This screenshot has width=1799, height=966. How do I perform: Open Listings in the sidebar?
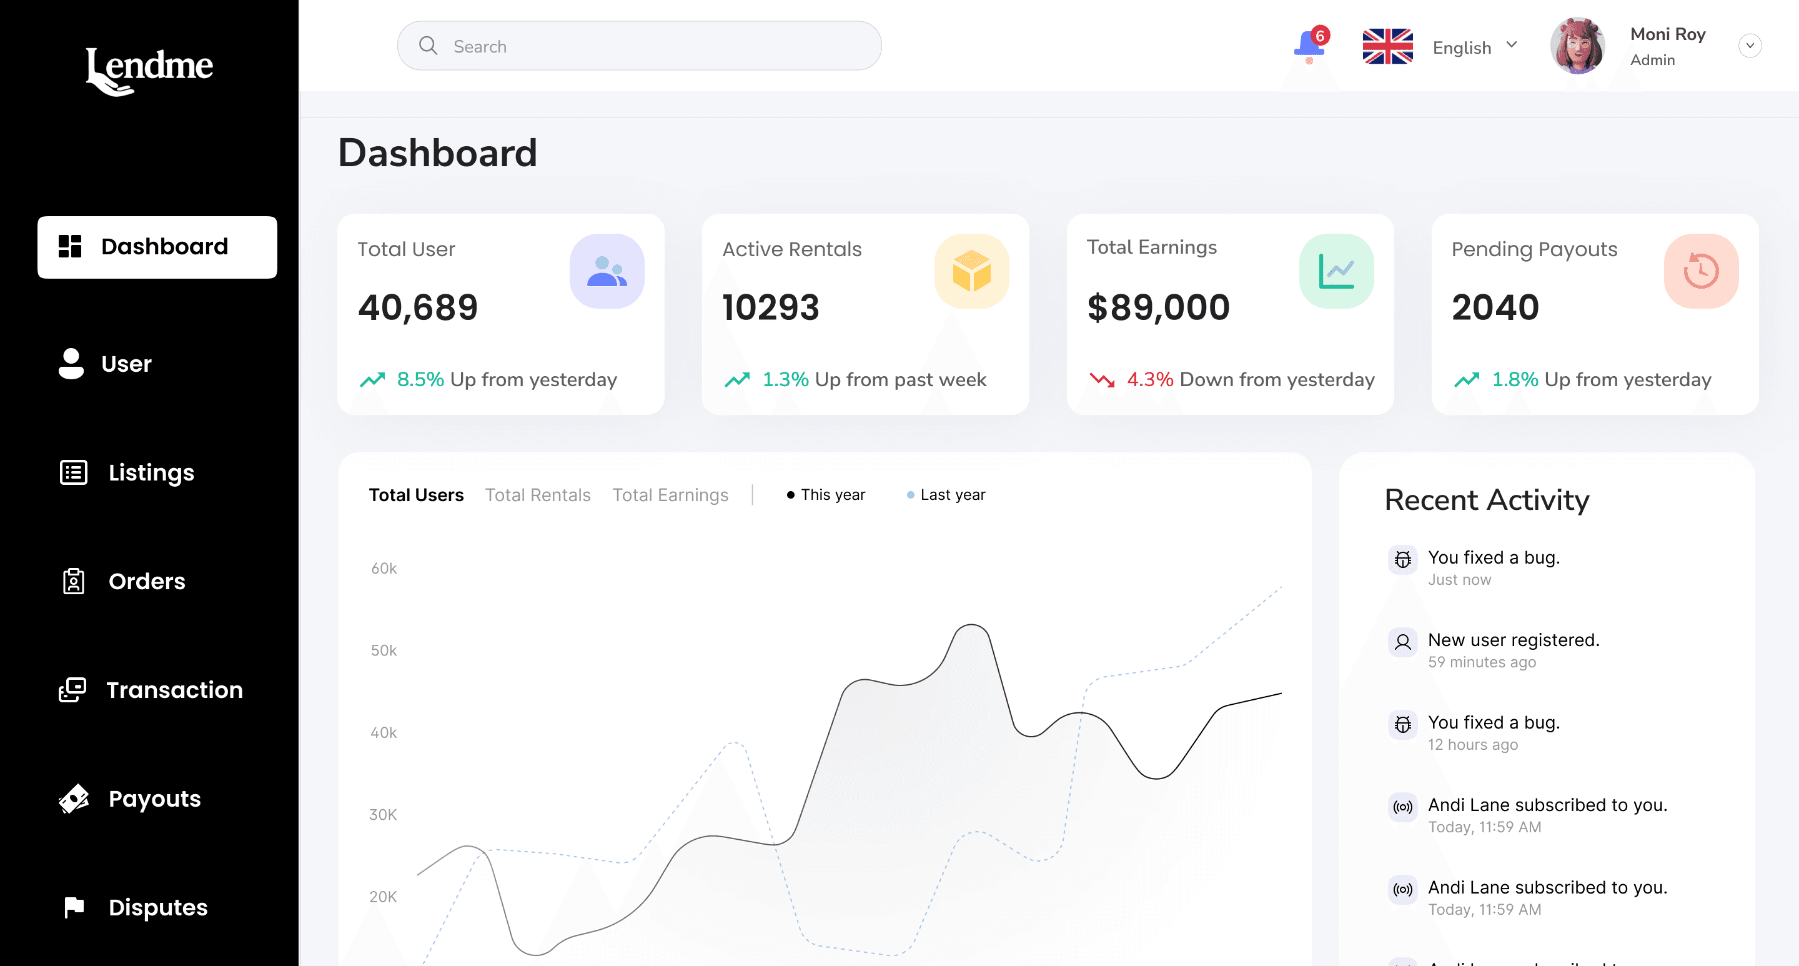pyautogui.click(x=151, y=473)
